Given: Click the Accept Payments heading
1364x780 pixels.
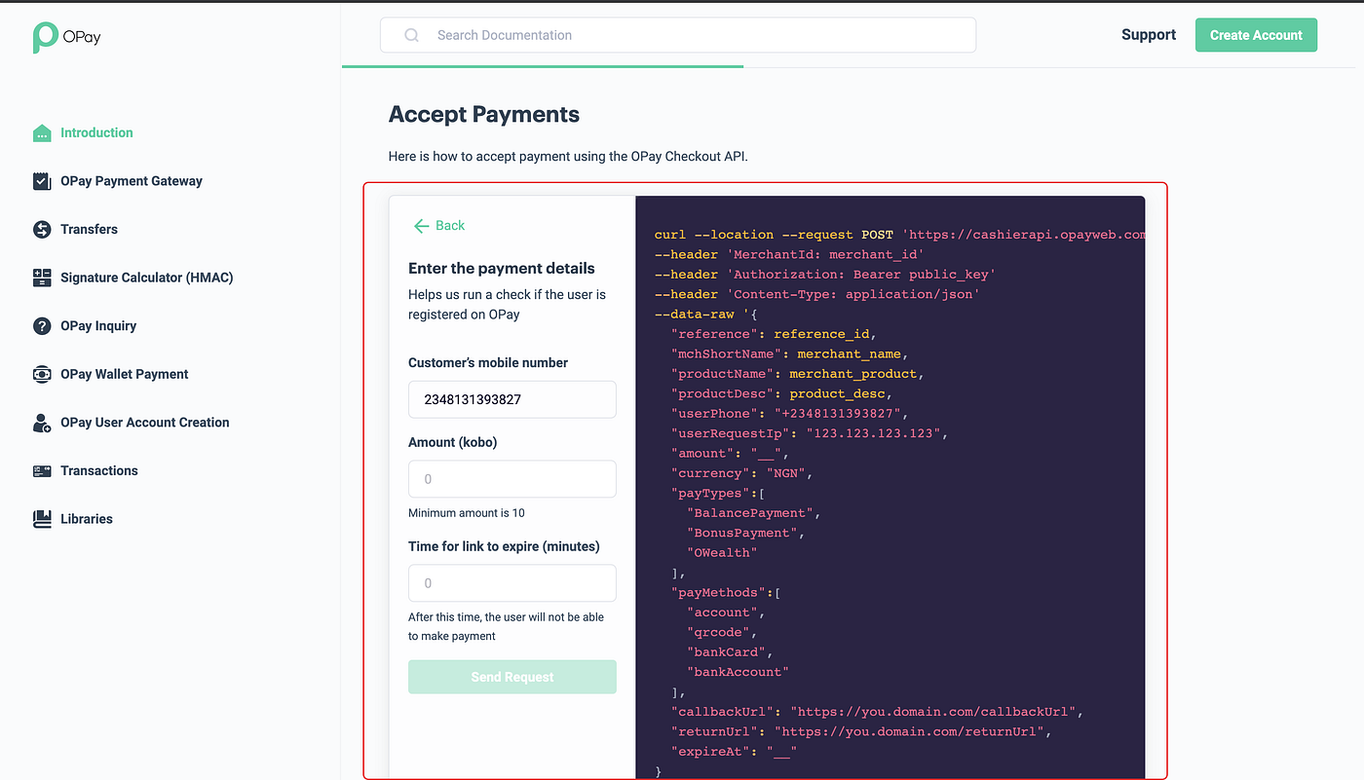Looking at the screenshot, I should (x=484, y=115).
